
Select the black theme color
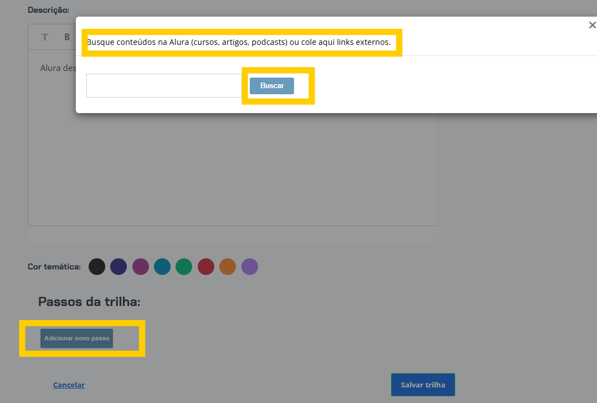[x=97, y=267]
